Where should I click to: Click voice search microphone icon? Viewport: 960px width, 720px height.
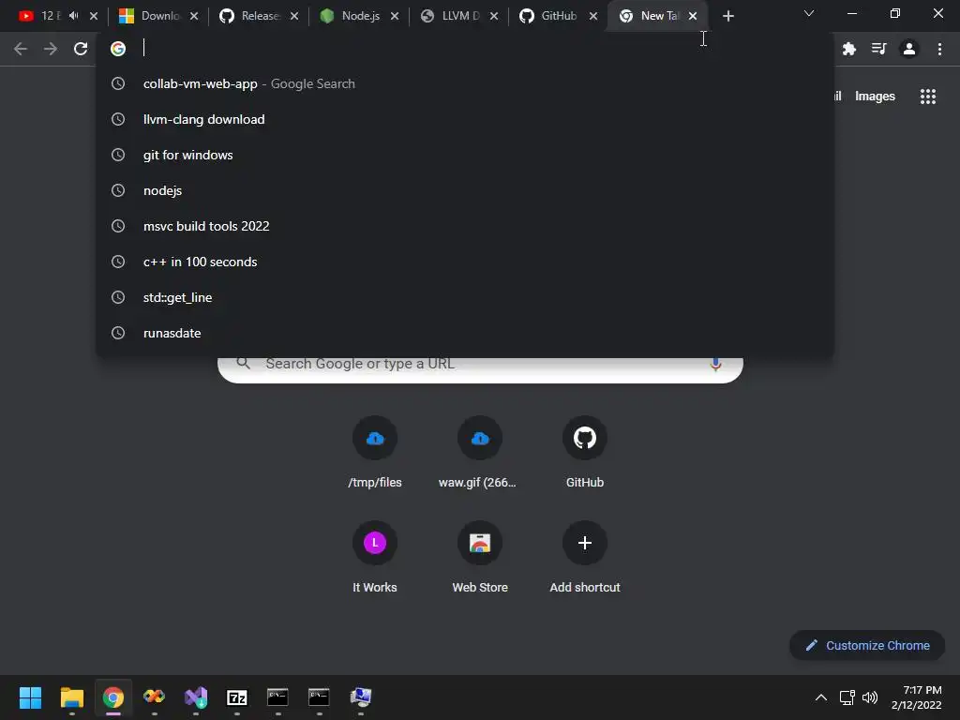(715, 365)
